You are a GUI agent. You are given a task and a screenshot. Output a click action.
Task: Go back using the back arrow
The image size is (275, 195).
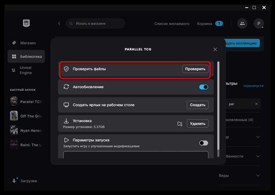click(59, 23)
